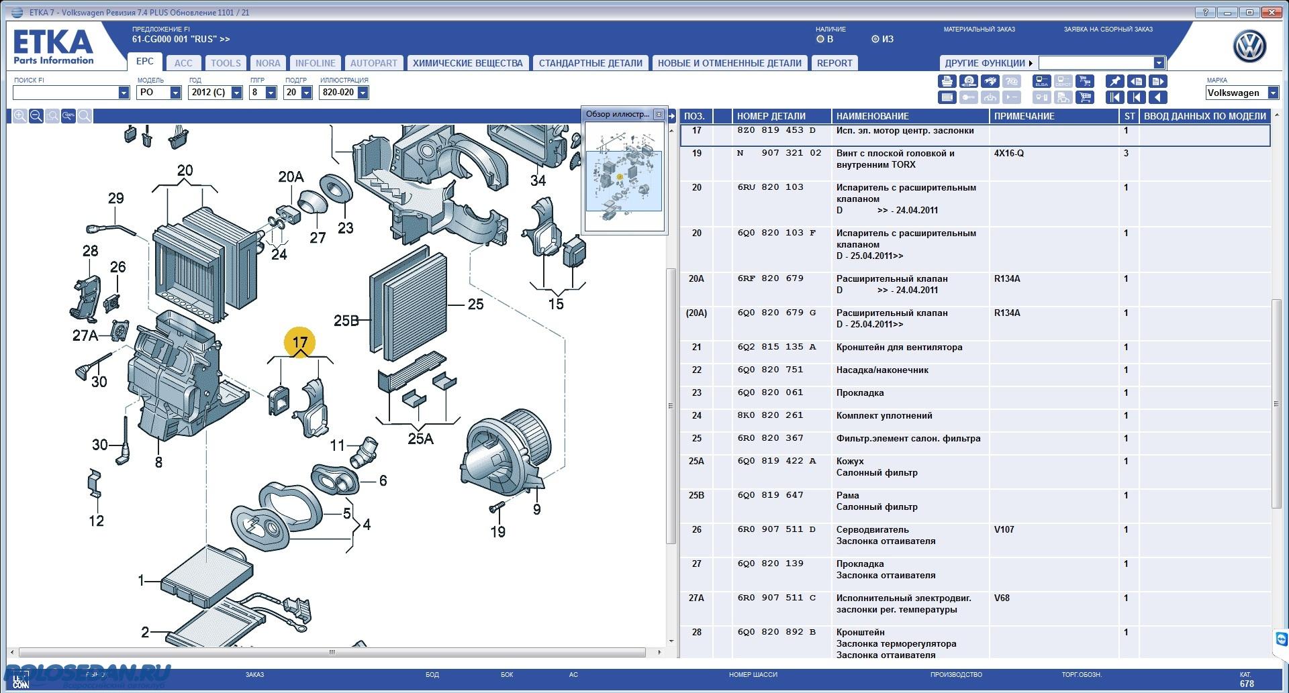
Task: Click the pushpin icon
Action: click(1114, 81)
